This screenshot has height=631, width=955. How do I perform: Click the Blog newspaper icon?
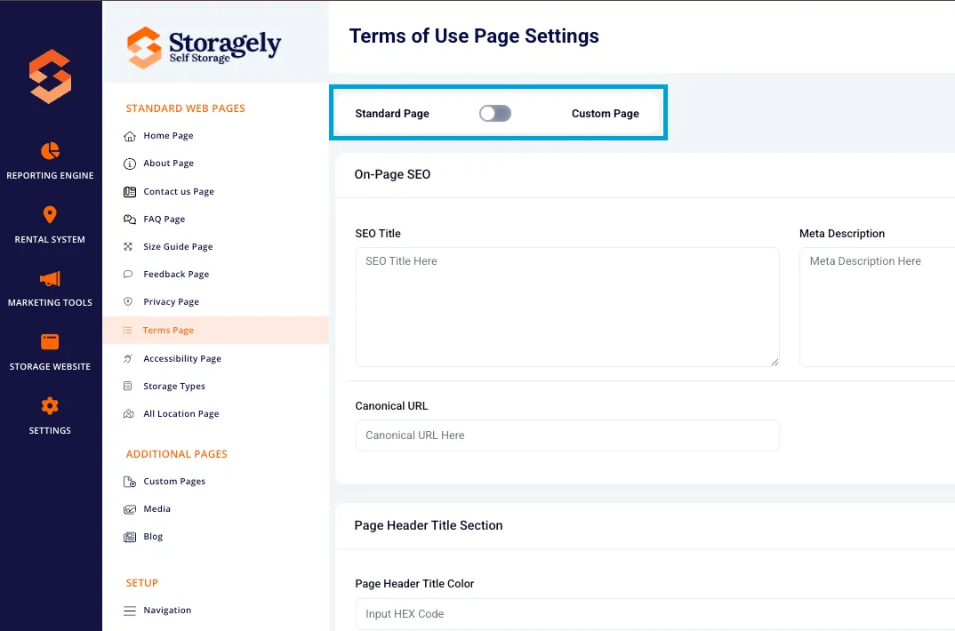point(129,537)
